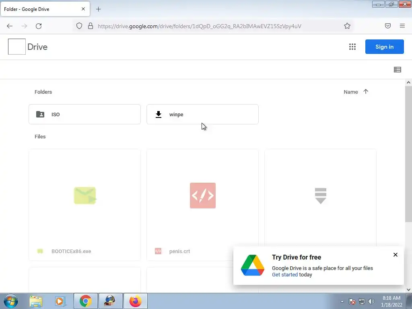The image size is (412, 309).
Task: Bookmark this page with the star icon
Action: tap(347, 26)
